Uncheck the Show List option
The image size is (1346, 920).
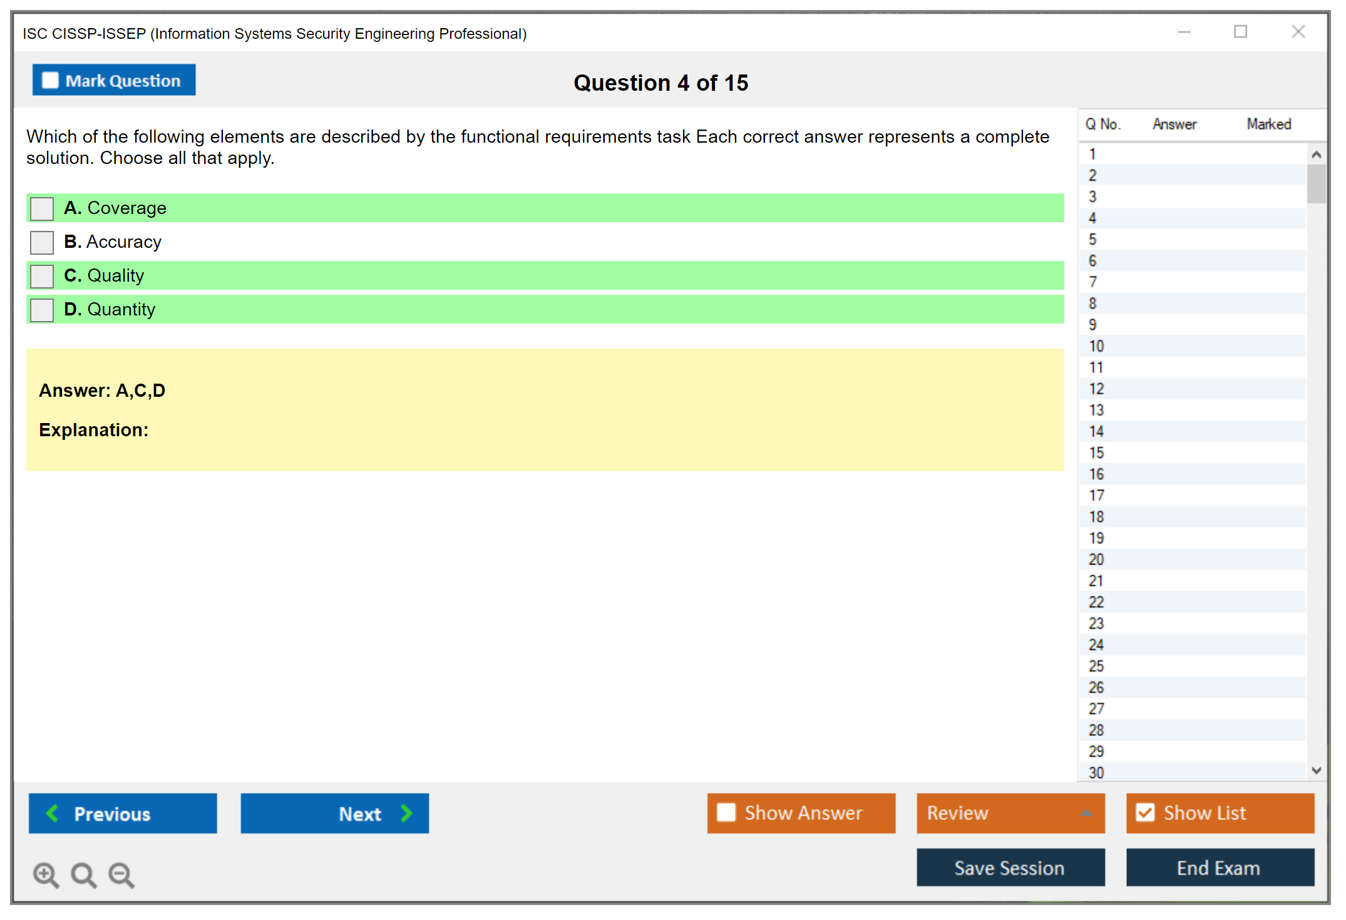click(x=1146, y=812)
